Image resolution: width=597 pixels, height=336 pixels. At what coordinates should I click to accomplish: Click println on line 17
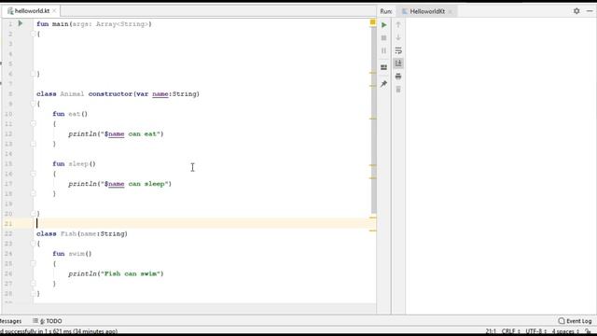83,184
